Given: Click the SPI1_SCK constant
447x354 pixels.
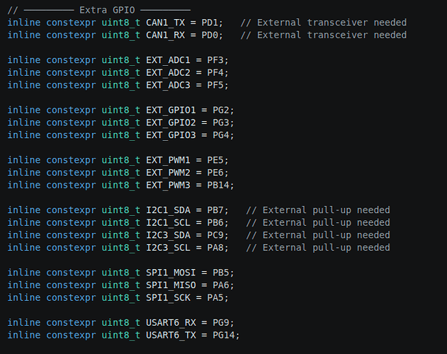Looking at the screenshot, I should [x=168, y=298].
